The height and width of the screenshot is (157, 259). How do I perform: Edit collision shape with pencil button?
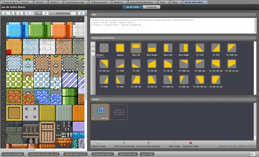tap(93, 49)
